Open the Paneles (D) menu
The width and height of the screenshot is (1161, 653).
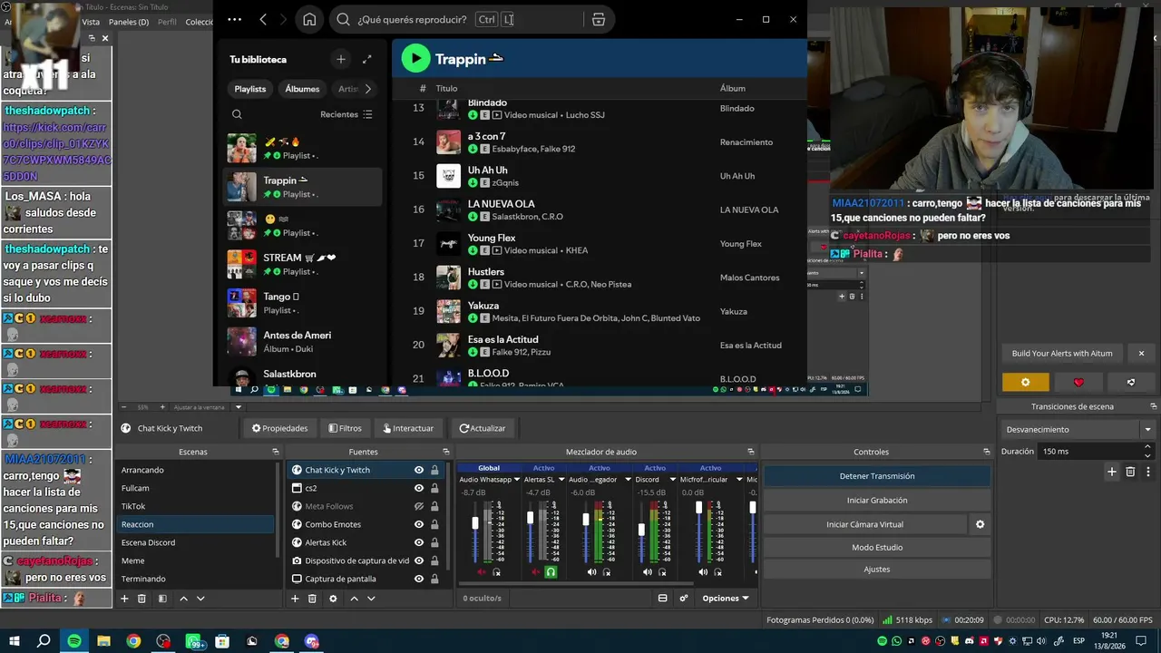(x=129, y=22)
